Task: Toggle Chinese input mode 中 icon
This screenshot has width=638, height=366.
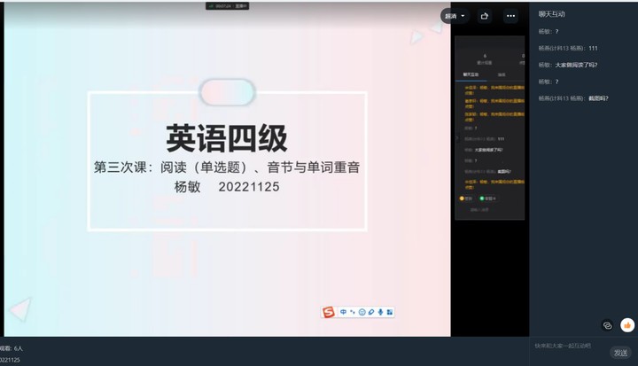Action: click(x=343, y=312)
